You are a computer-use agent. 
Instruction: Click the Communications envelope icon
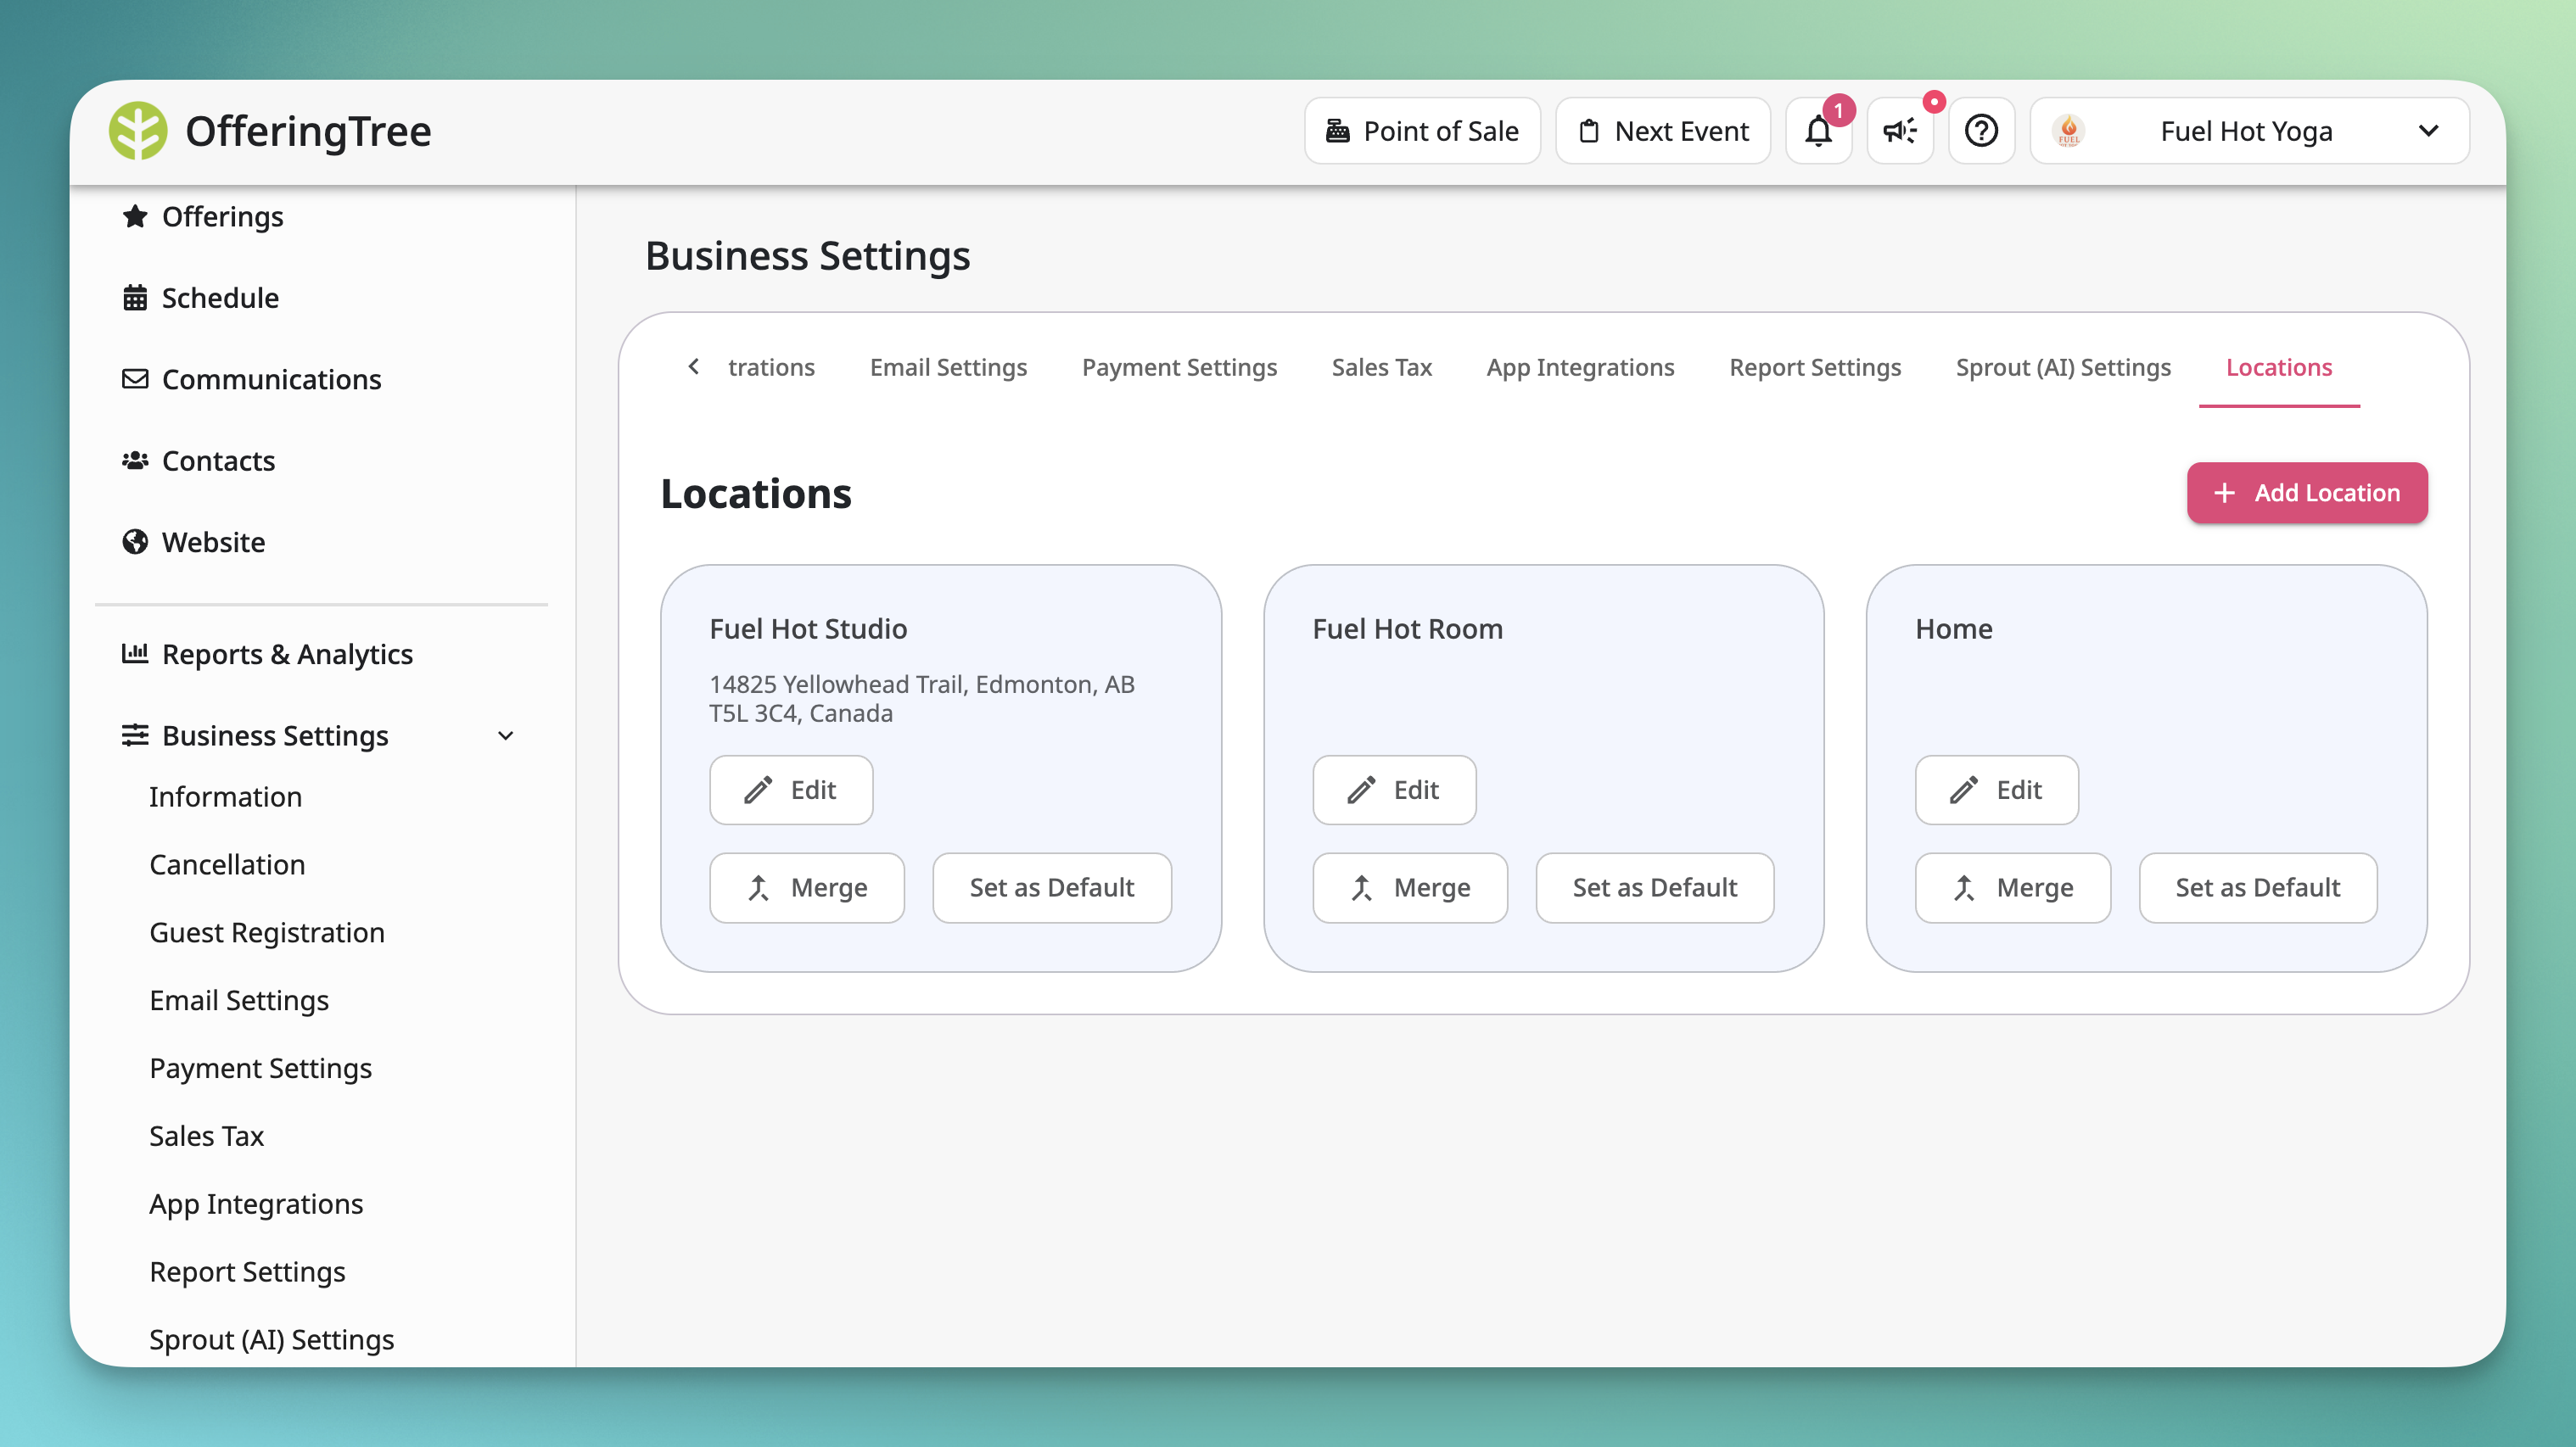point(136,379)
